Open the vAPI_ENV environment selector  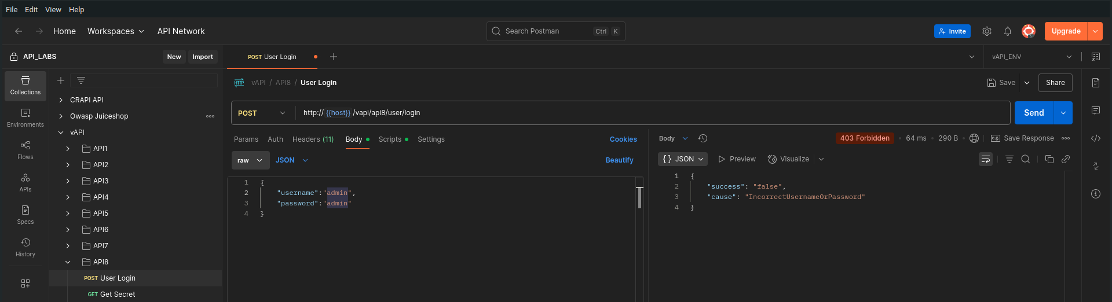pos(1031,57)
